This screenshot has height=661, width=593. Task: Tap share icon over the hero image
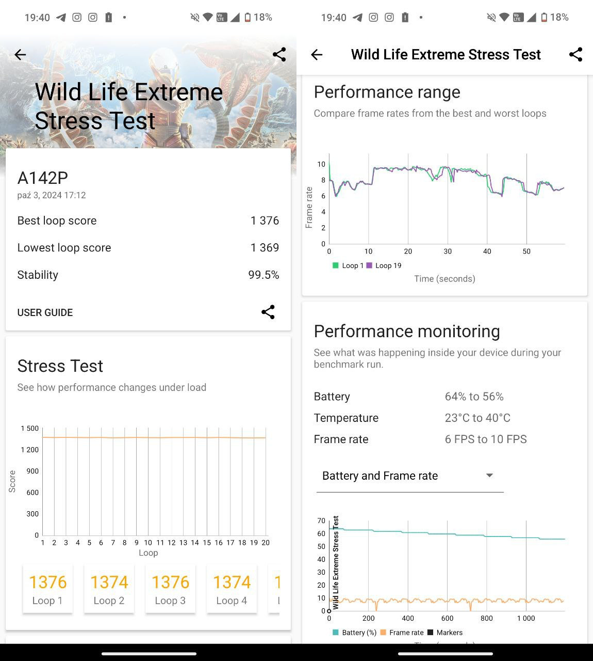(279, 55)
